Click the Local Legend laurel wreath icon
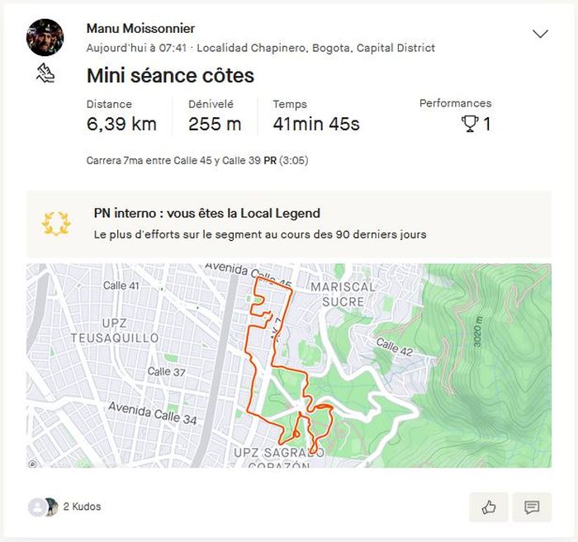Screen dimensions: 578x542 (x=56, y=224)
